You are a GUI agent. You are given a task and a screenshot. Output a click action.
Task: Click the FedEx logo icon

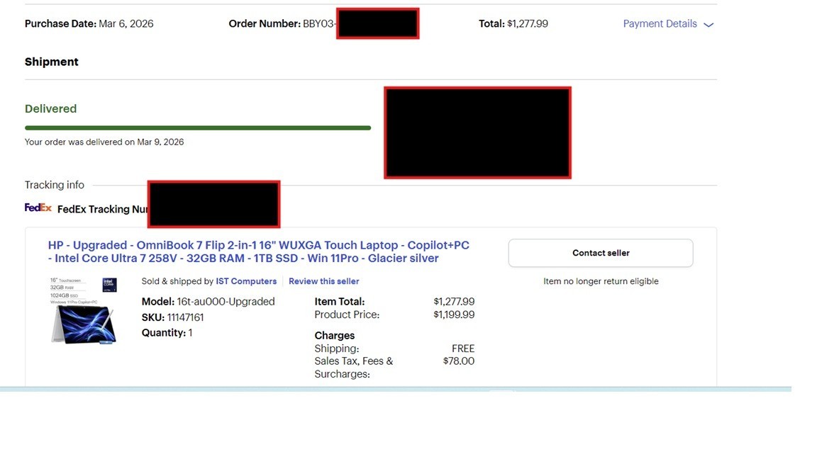point(38,208)
